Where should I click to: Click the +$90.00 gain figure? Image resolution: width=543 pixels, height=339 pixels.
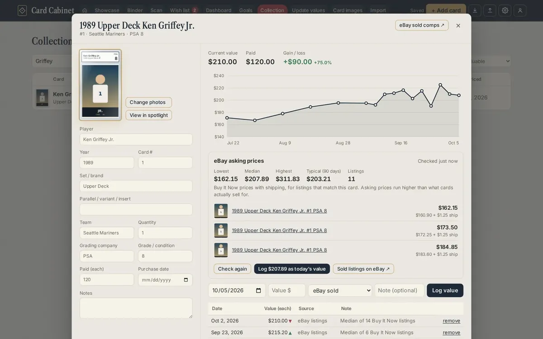(298, 62)
